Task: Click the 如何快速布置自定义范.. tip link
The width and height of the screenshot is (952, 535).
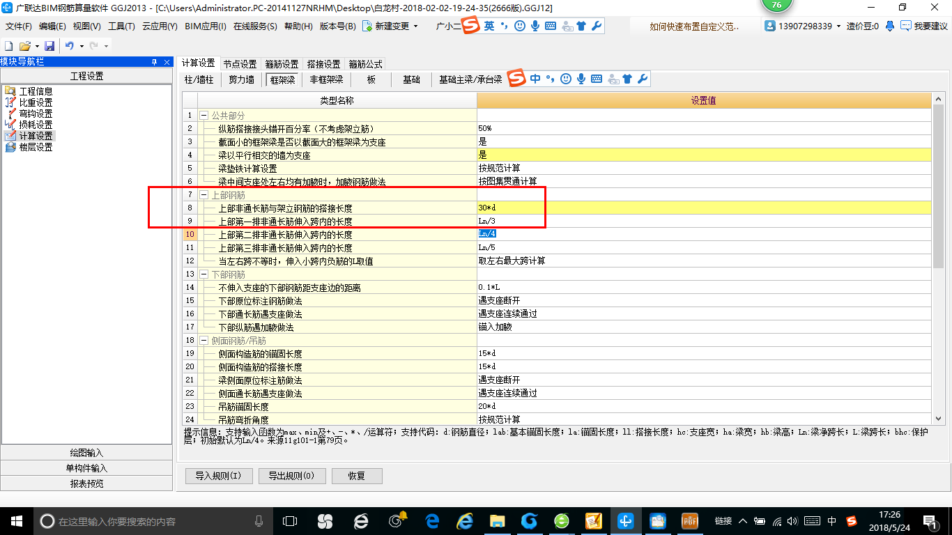Action: pyautogui.click(x=694, y=26)
